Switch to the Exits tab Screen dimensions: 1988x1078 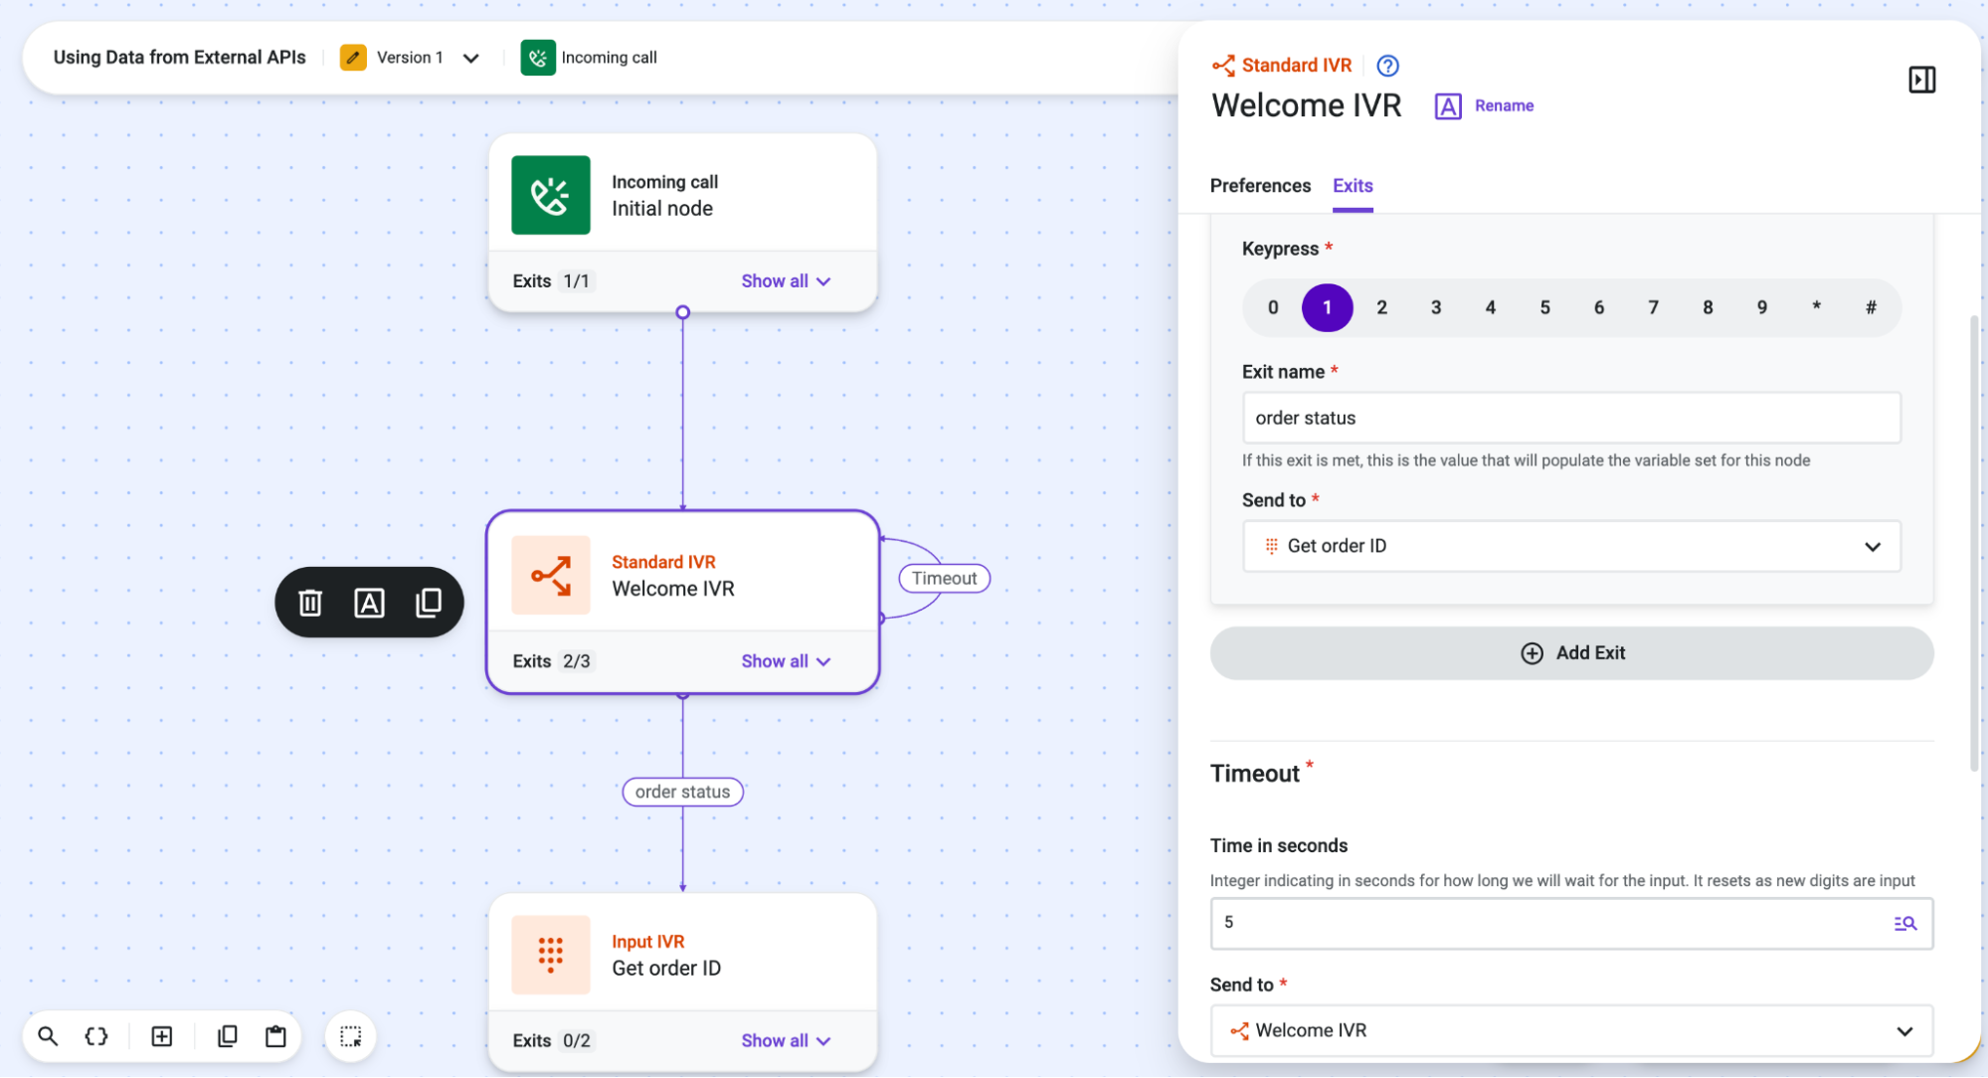point(1353,186)
